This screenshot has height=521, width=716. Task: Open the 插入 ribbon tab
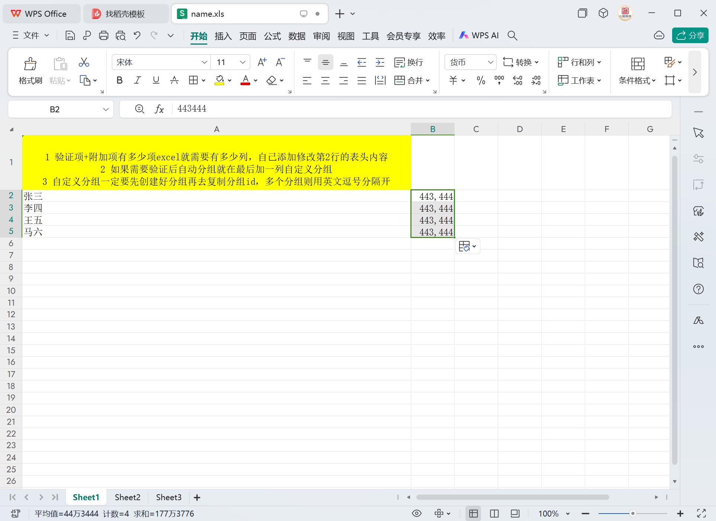[223, 36]
